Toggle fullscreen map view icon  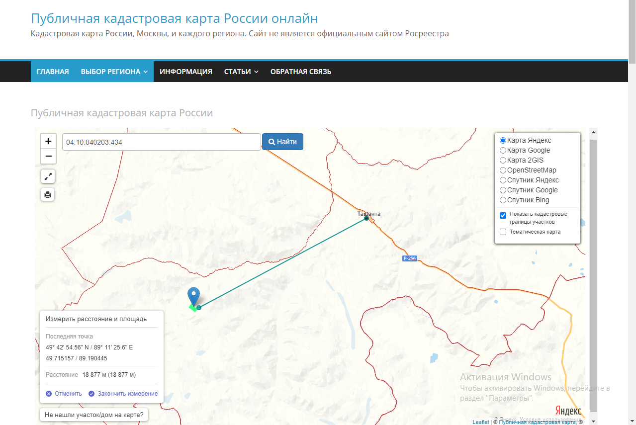click(x=48, y=176)
